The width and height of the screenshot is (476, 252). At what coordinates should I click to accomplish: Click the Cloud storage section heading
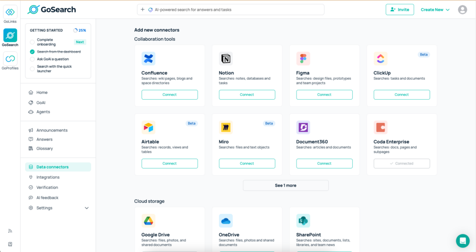(149, 201)
